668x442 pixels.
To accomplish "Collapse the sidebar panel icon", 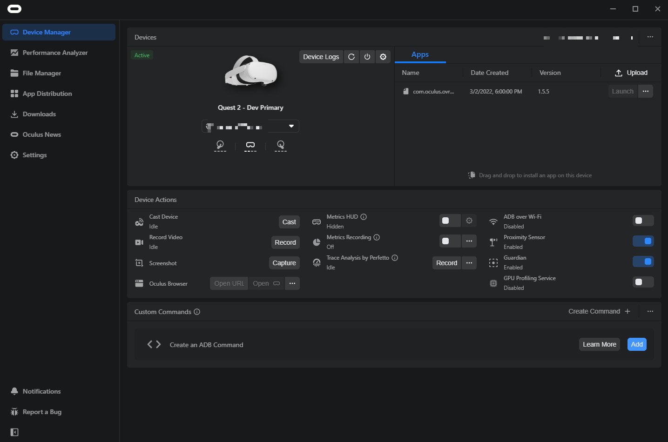I will (x=14, y=432).
